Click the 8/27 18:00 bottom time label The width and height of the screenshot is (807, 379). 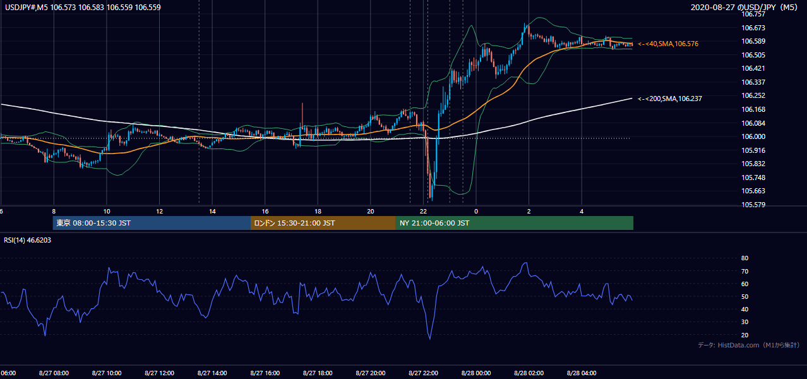318,373
